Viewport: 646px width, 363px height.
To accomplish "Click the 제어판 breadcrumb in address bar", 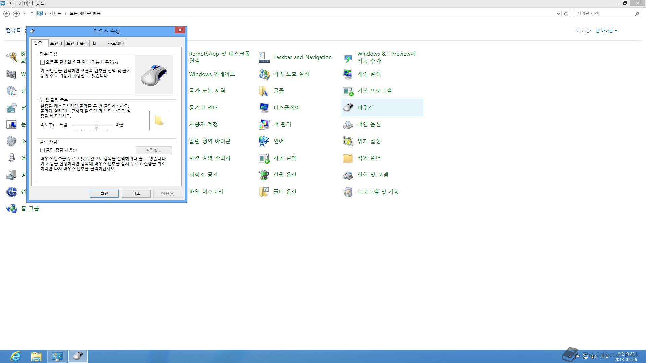I will pyautogui.click(x=56, y=14).
